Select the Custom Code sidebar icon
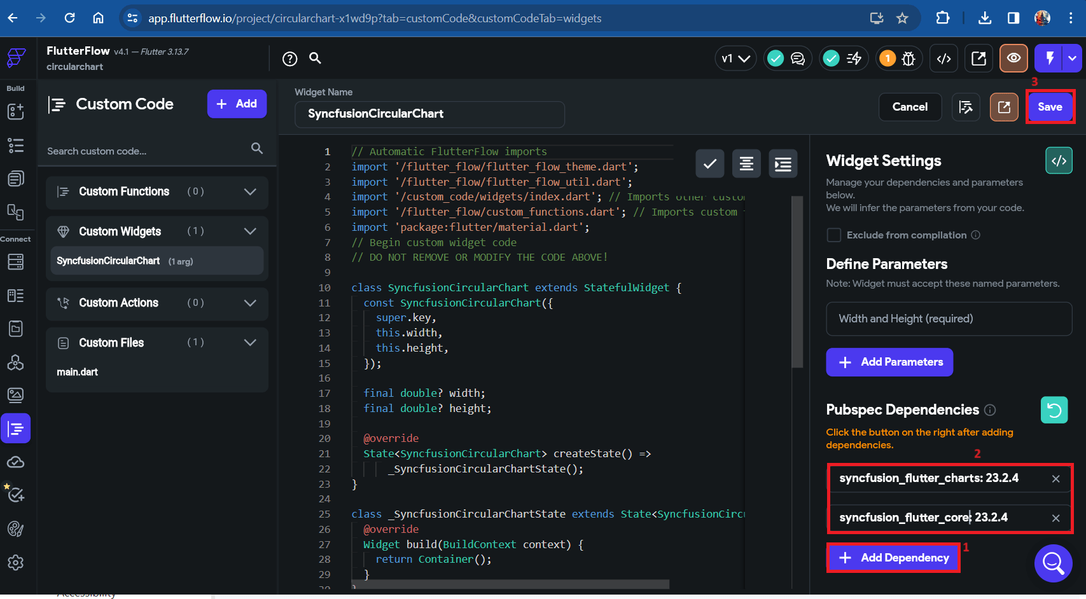1086x599 pixels. 16,429
